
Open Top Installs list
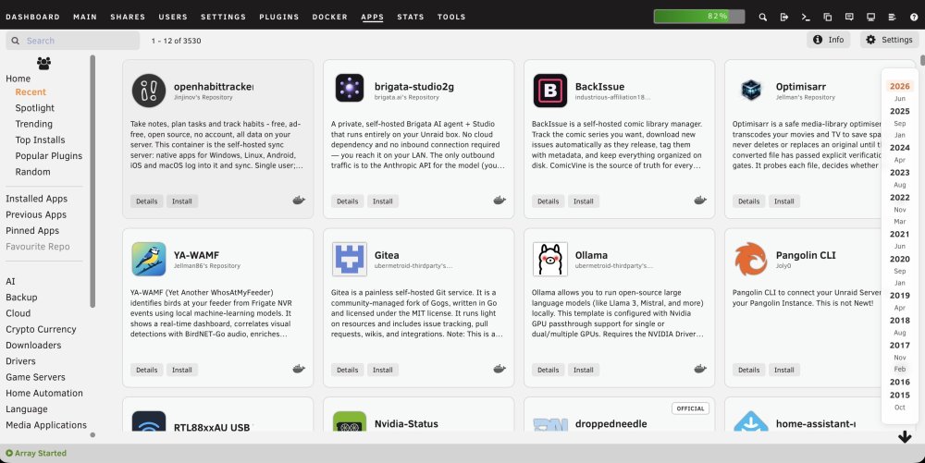pos(40,140)
